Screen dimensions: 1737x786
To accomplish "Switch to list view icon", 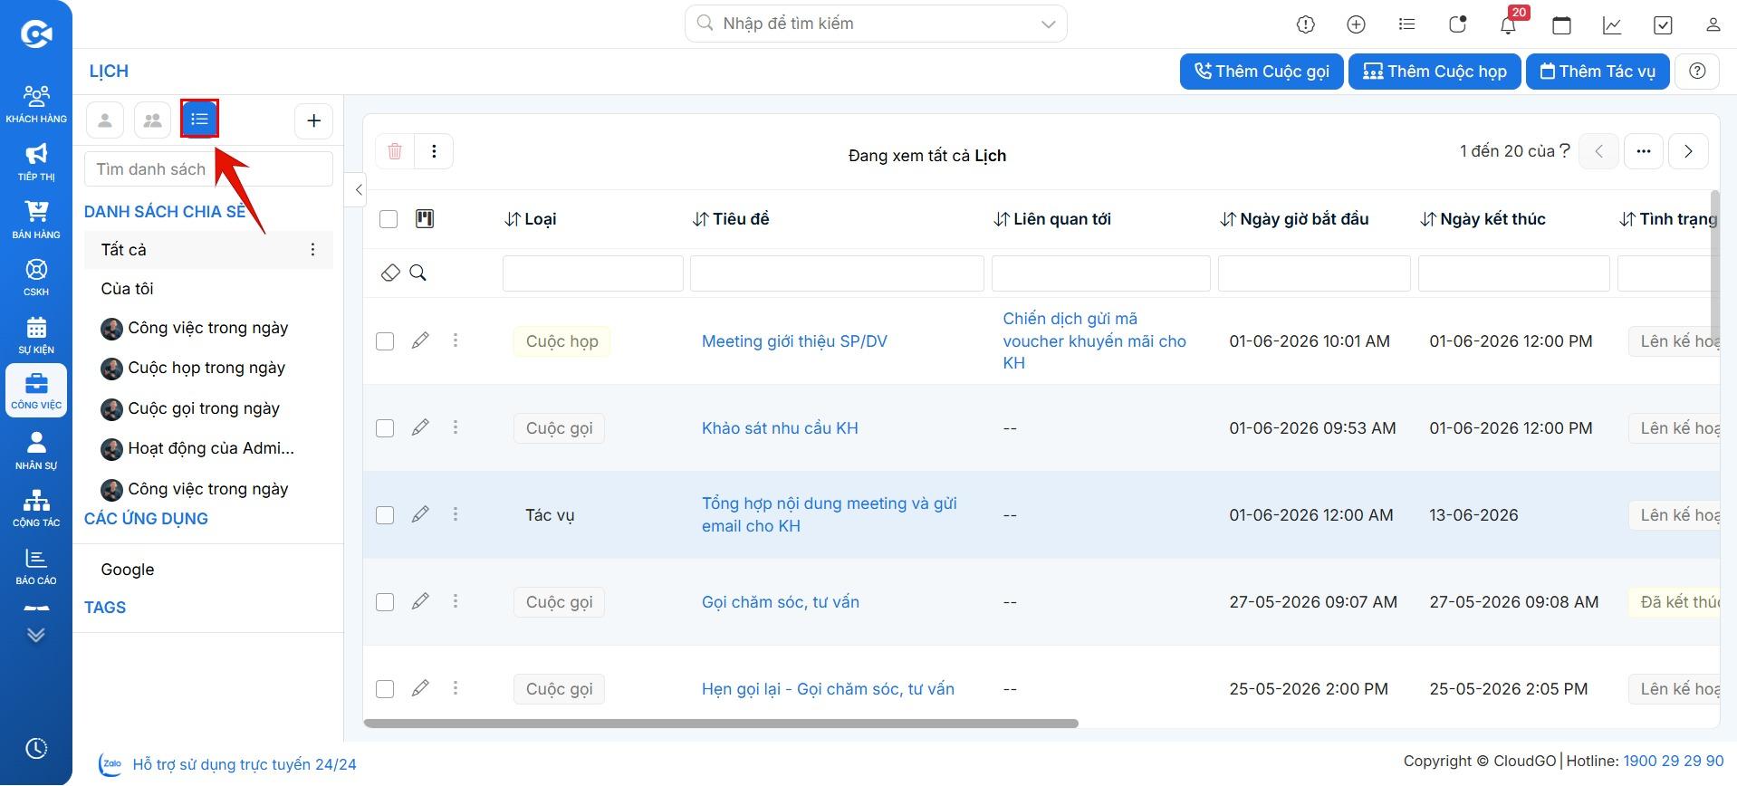I will point(199,119).
